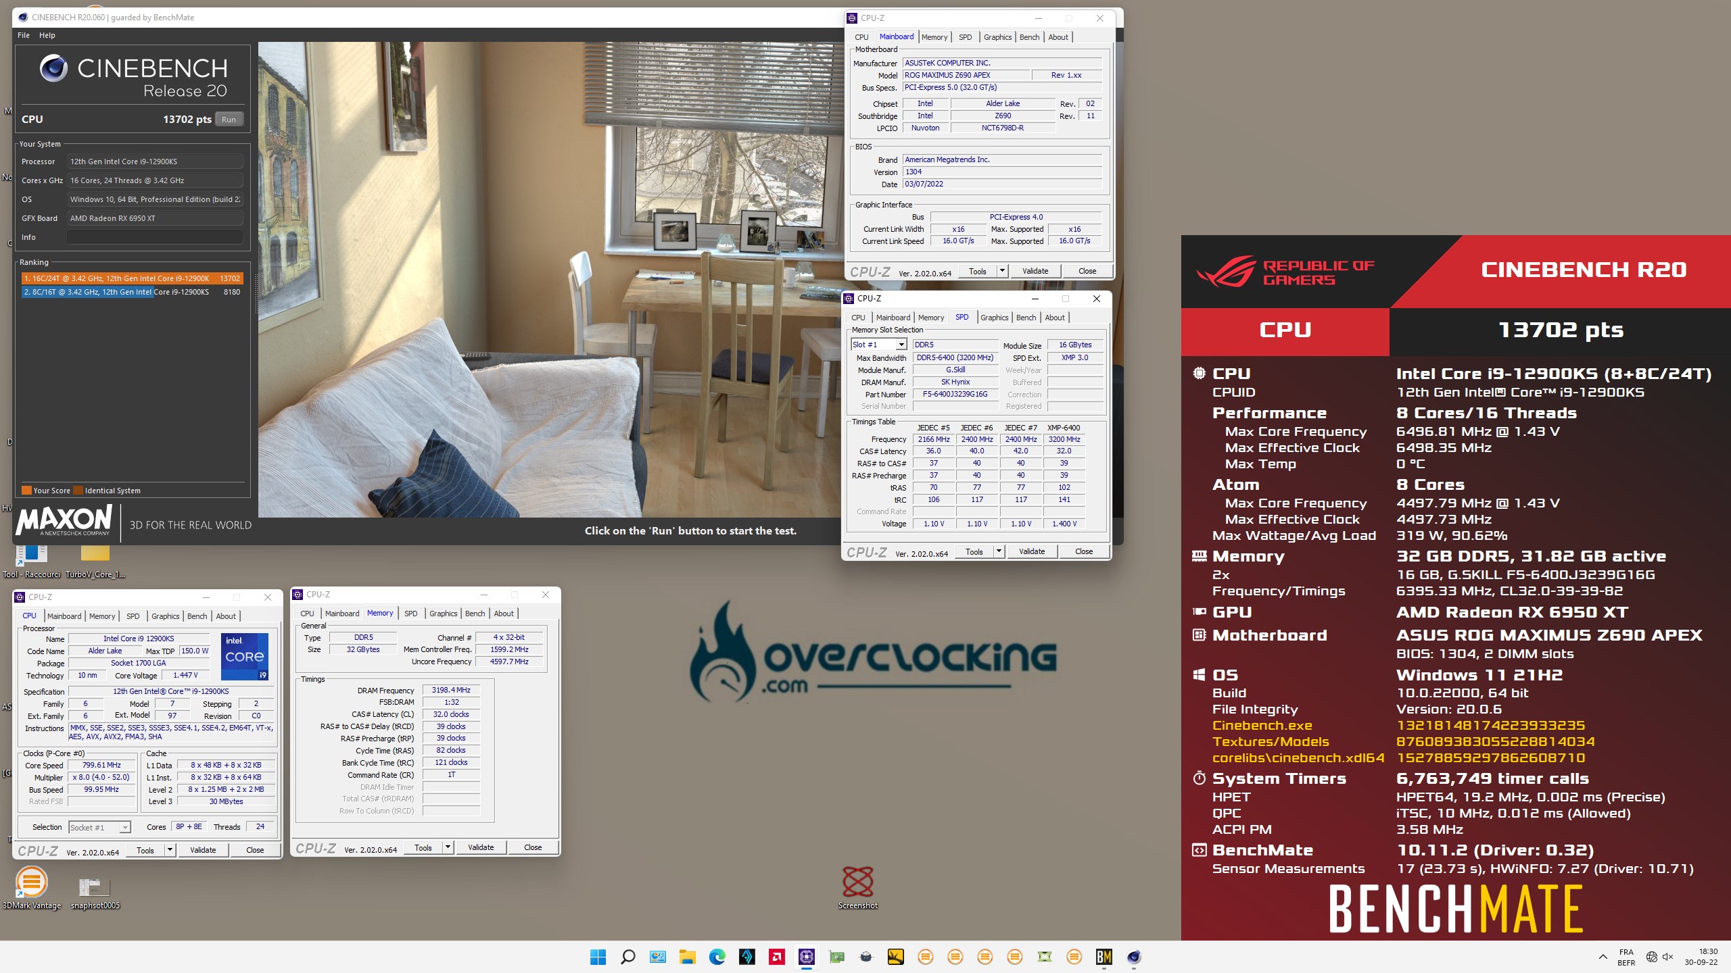Screen dimensions: 1731x973
Task: Click Run button beside Cinebench CPU score
Action: (x=229, y=120)
